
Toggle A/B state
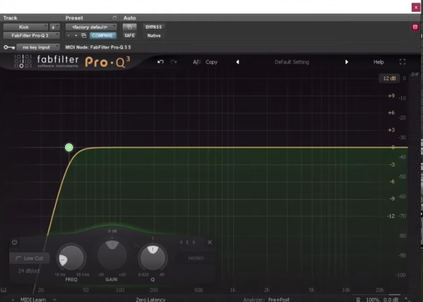197,62
